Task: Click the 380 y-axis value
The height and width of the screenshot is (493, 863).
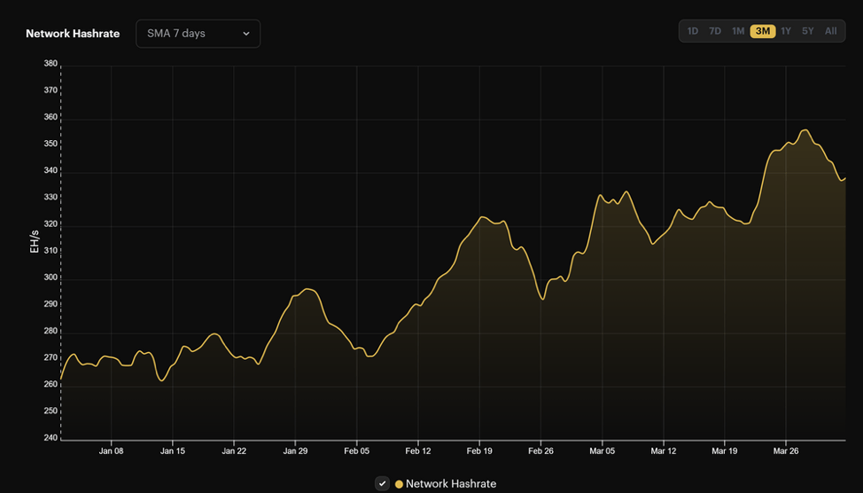Action: click(x=51, y=64)
